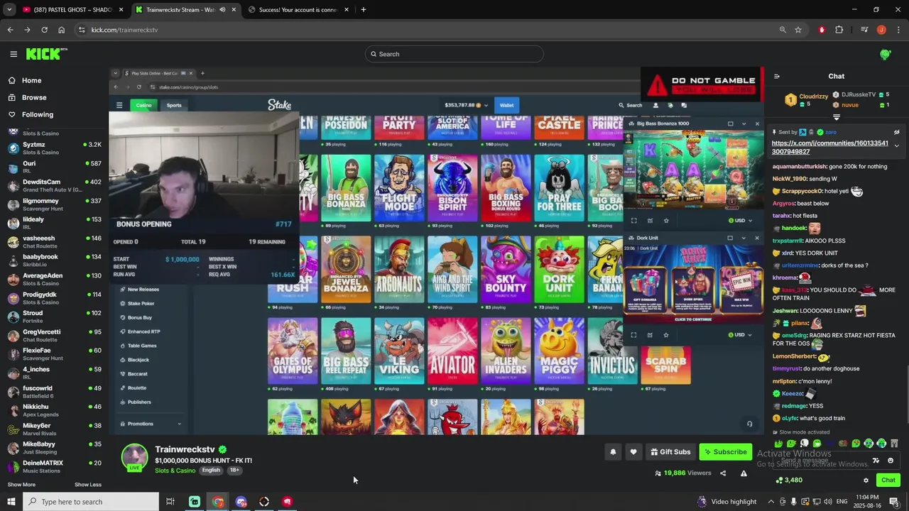Open Following in the Kick sidebar
Screen dimensions: 909x511
click(37, 114)
